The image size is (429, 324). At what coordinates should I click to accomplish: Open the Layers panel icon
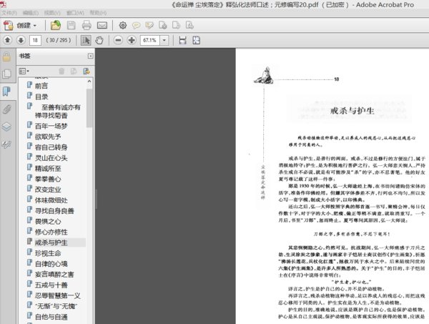click(x=6, y=127)
